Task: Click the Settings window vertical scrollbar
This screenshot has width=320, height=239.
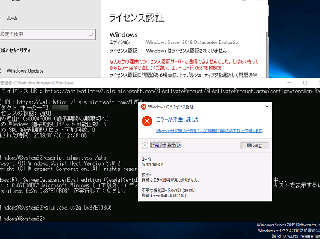Action: [267, 54]
